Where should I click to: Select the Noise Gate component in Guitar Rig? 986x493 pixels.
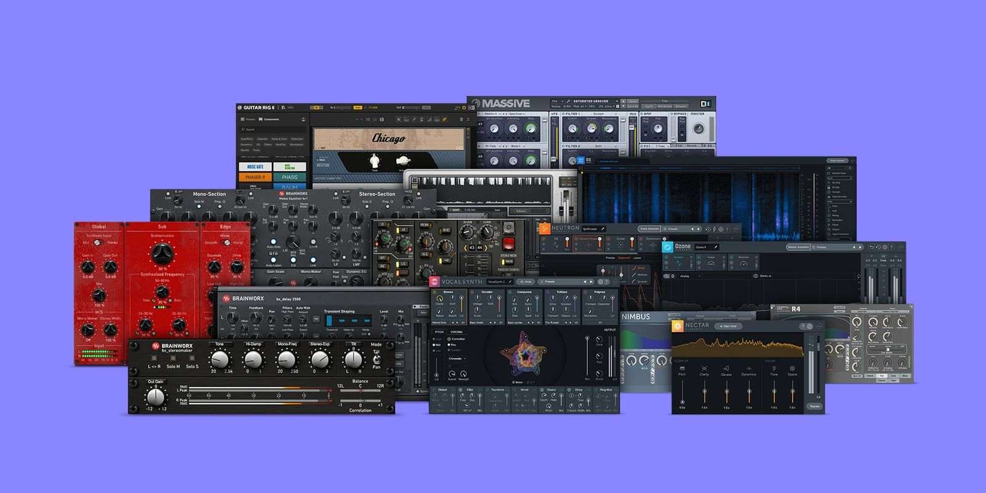pos(255,167)
